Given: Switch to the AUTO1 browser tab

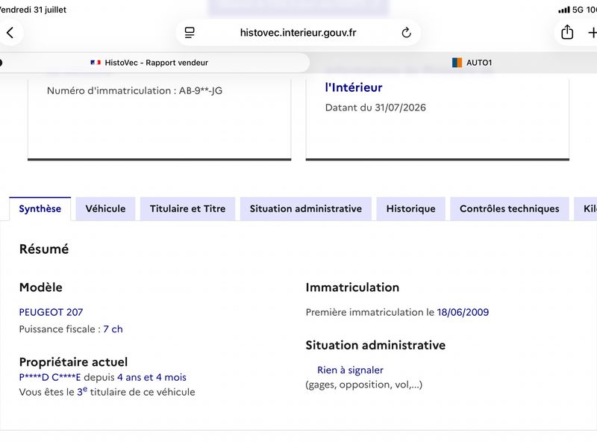Looking at the screenshot, I should pyautogui.click(x=472, y=63).
